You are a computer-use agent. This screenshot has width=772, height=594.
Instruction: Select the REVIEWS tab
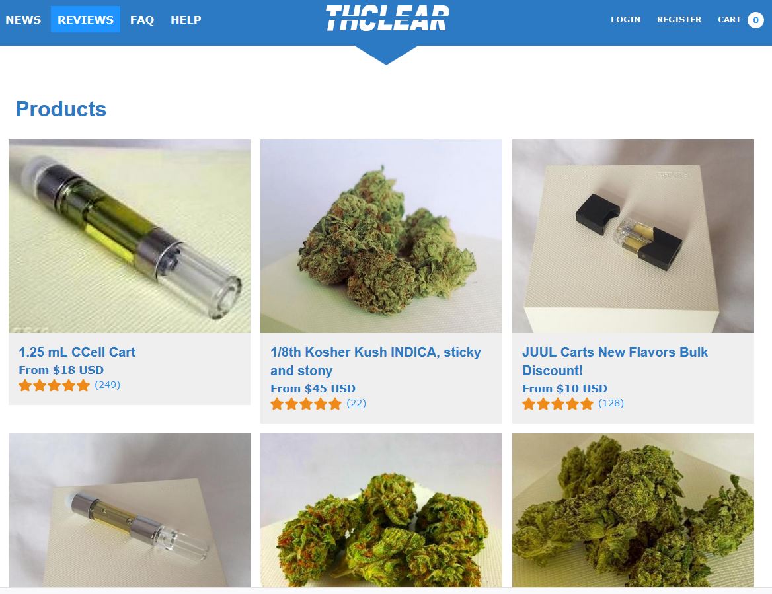coord(85,20)
